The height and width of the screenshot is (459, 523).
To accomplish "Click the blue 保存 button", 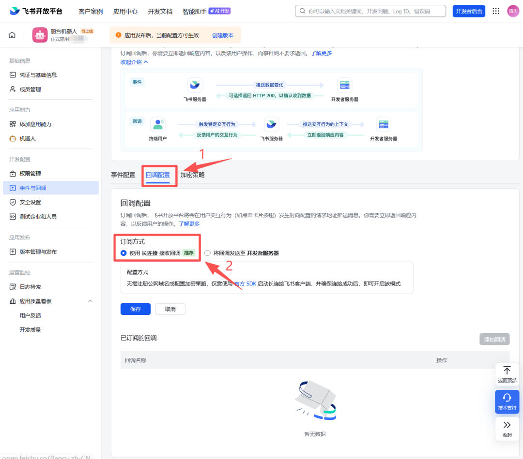I will tap(136, 309).
